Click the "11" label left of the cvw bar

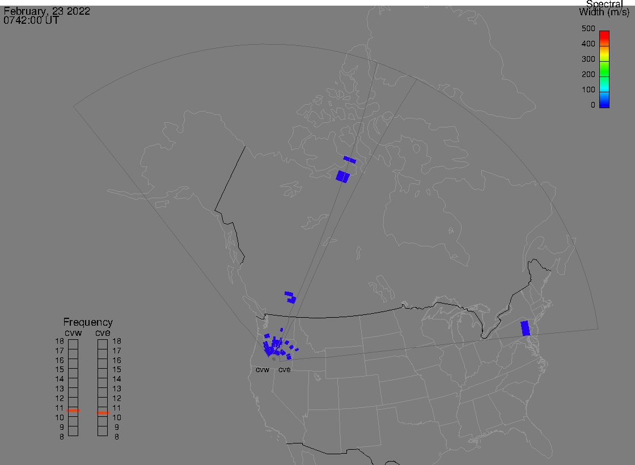coord(60,408)
